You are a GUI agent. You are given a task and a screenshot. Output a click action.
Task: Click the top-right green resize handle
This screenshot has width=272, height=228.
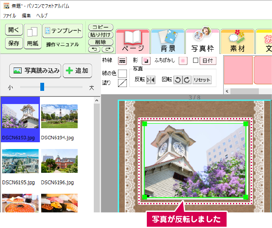(x=246, y=124)
